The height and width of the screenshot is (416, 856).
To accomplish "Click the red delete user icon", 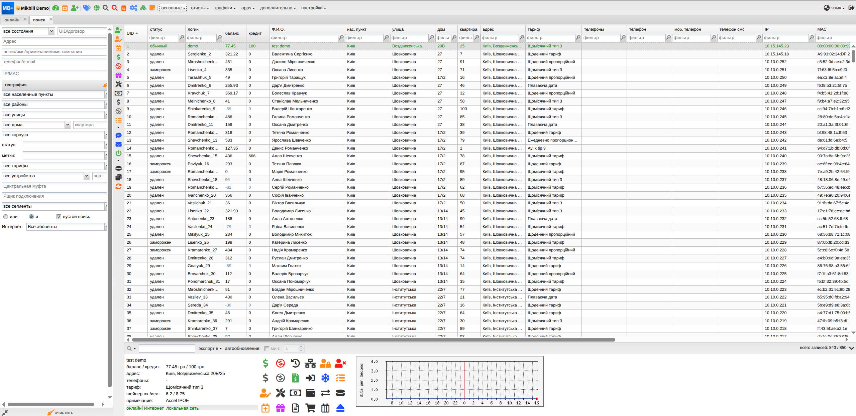I will point(340,363).
